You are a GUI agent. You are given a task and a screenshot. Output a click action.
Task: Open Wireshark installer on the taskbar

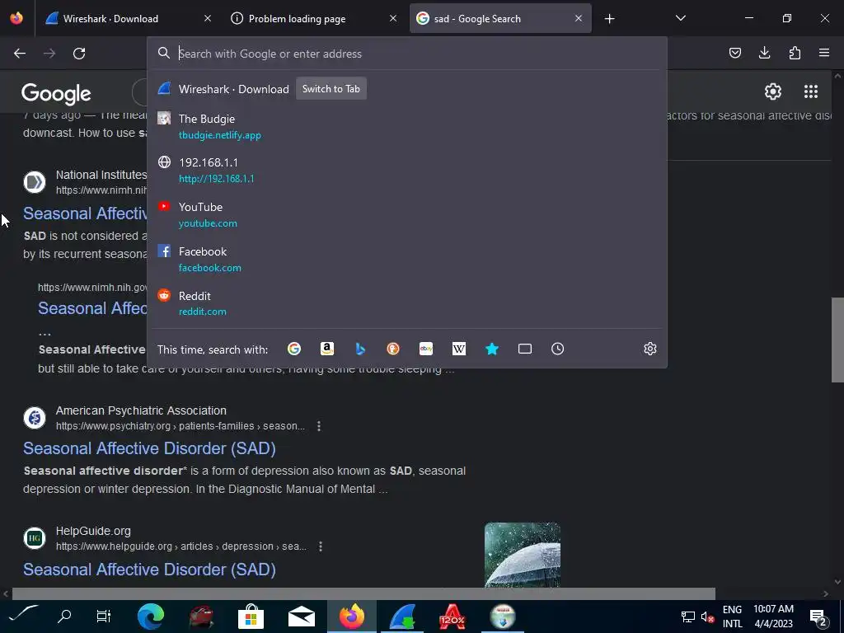pyautogui.click(x=402, y=617)
